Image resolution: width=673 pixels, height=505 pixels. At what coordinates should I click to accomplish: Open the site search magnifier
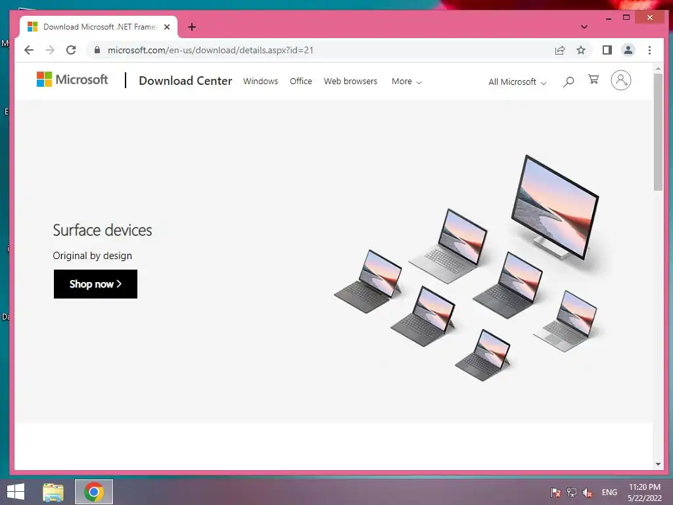[x=569, y=82]
